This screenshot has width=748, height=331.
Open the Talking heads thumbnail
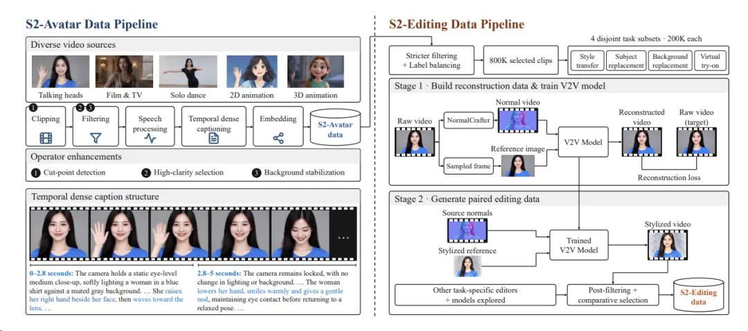(x=60, y=71)
